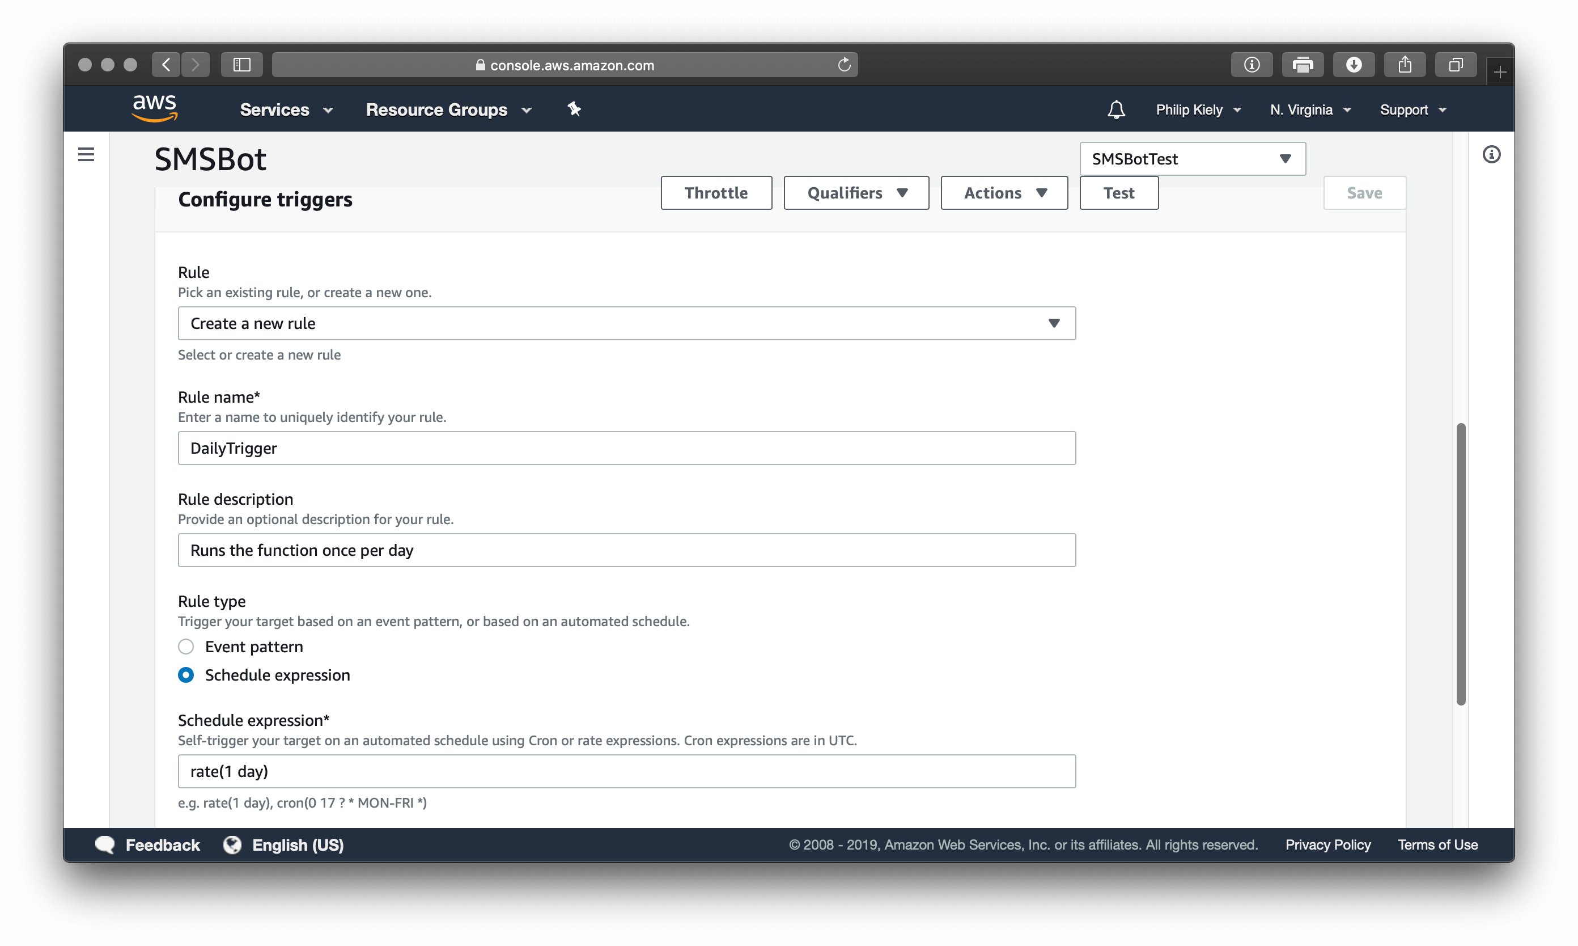The height and width of the screenshot is (946, 1578).
Task: Open the downloads icon in the toolbar
Action: coord(1353,65)
